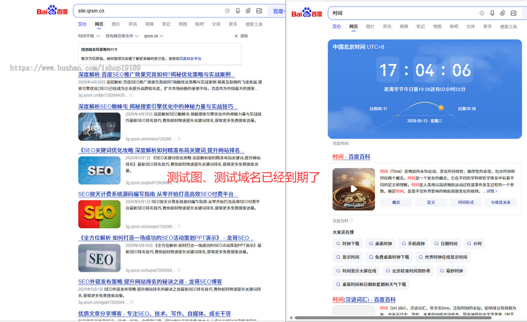
Task: Open 更多 tab in site:qrsm.cn window
Action: click(233, 24)
